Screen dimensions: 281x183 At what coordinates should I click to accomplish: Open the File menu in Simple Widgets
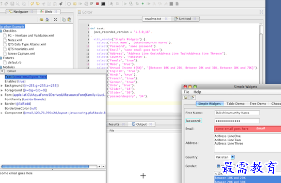[187, 92]
